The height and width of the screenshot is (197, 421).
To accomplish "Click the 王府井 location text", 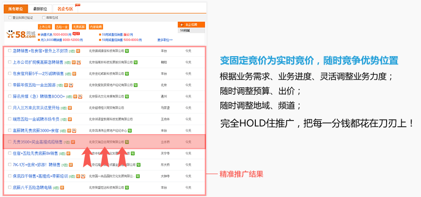I will tap(165, 119).
